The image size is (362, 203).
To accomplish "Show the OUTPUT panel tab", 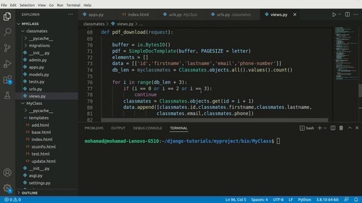I will 118,128.
